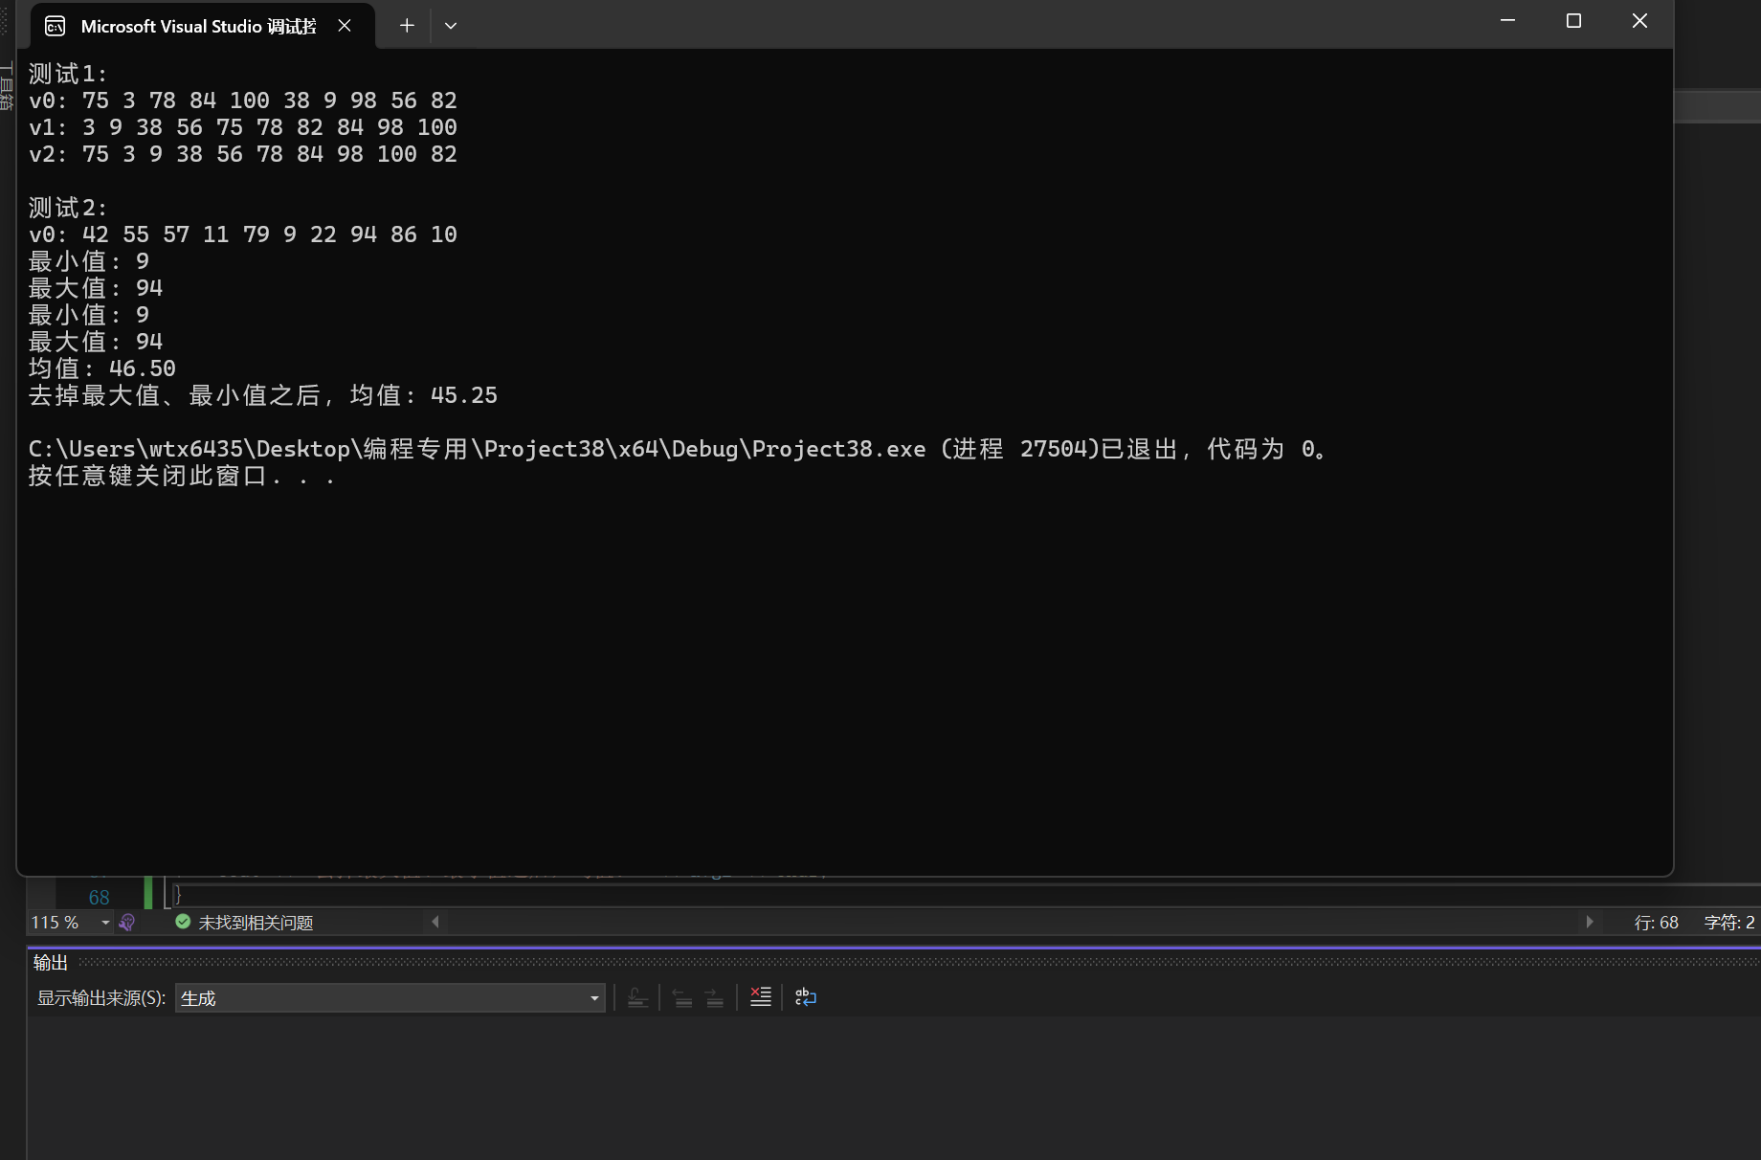Click the 字符: 2 column indicator
Image resolution: width=1761 pixels, height=1160 pixels.
coord(1729,923)
